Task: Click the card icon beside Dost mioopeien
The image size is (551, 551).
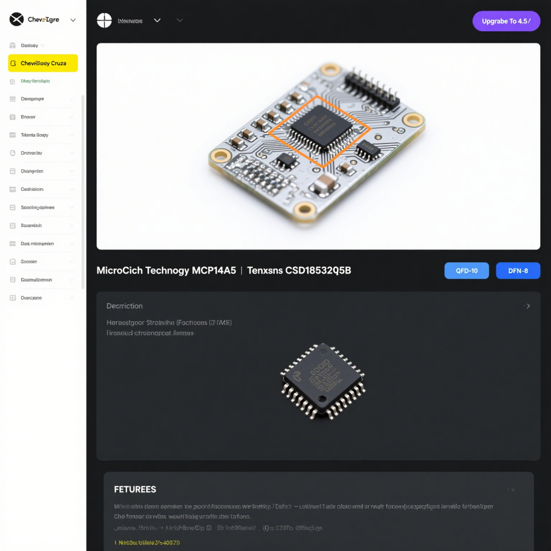Action: click(13, 243)
